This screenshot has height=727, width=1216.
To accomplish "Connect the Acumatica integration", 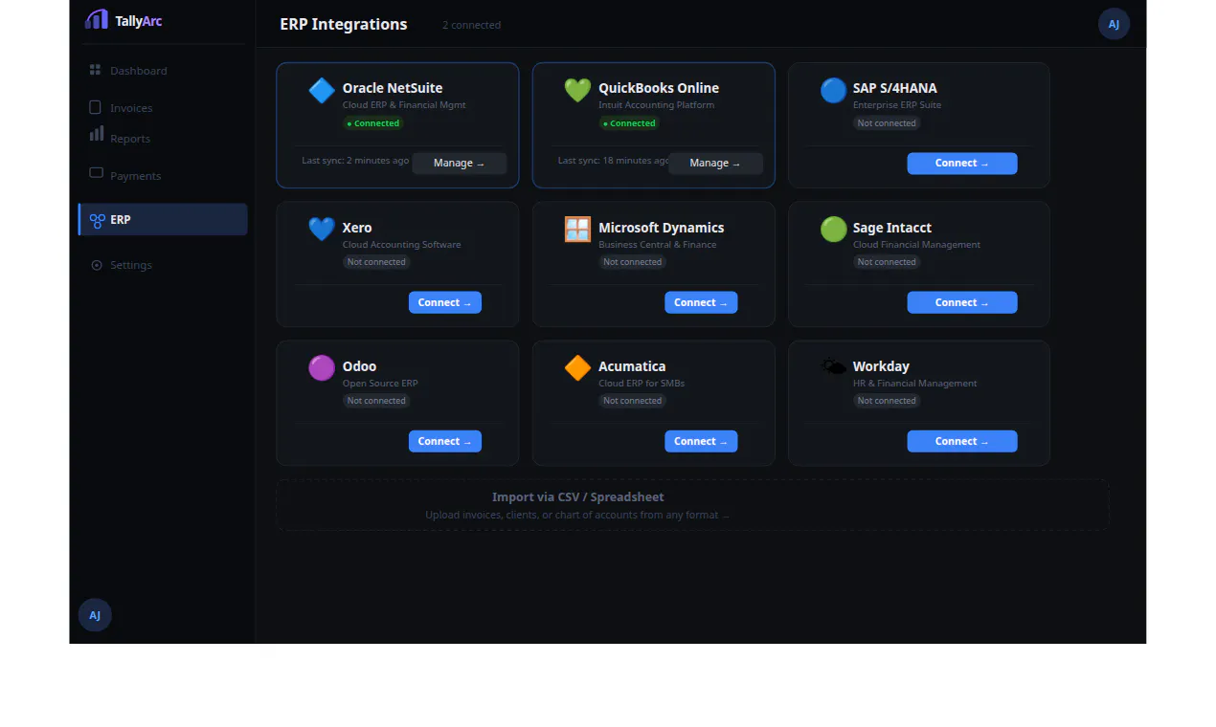I will click(701, 441).
